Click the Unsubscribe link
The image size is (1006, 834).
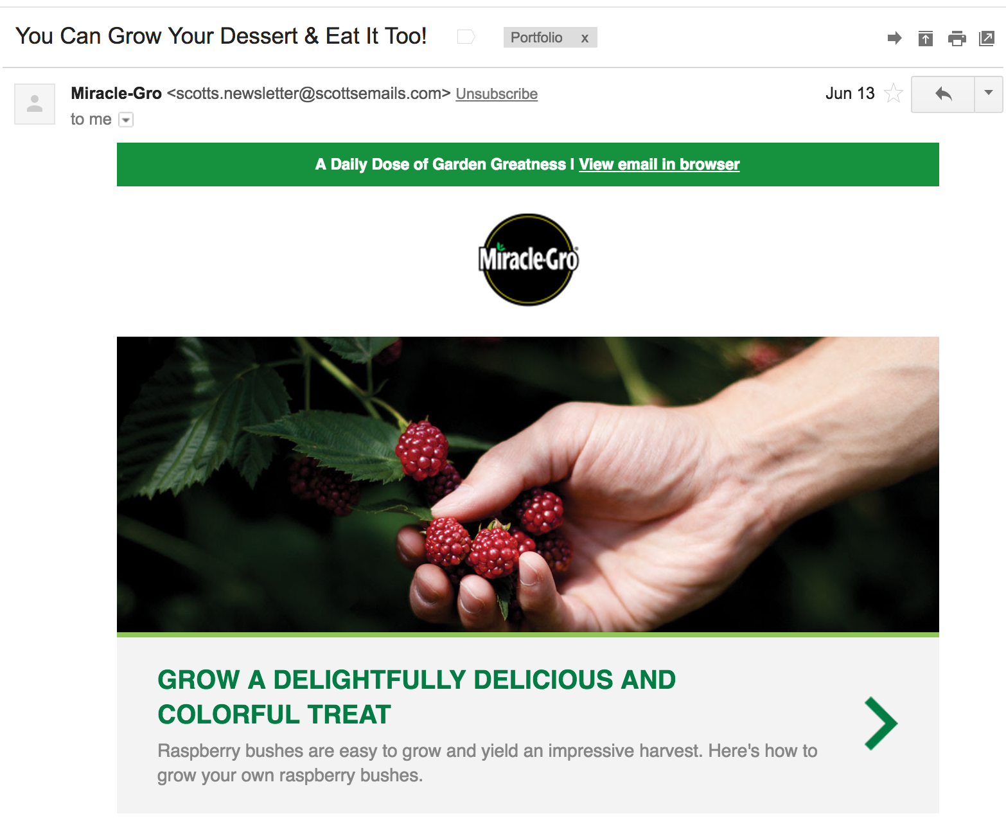[497, 94]
